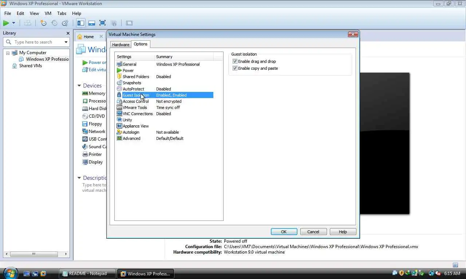Image resolution: width=466 pixels, height=279 pixels.
Task: Select Shared VMs in the Library tree
Action: point(31,66)
